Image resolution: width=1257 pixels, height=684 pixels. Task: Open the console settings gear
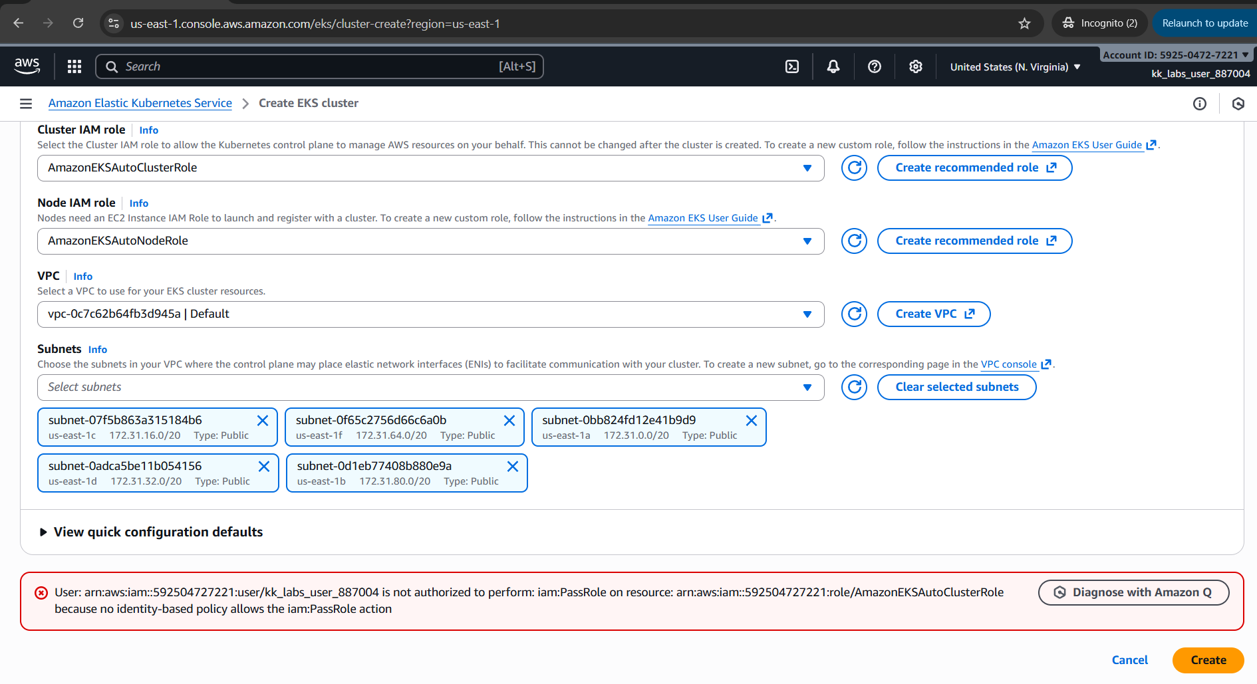tap(916, 66)
